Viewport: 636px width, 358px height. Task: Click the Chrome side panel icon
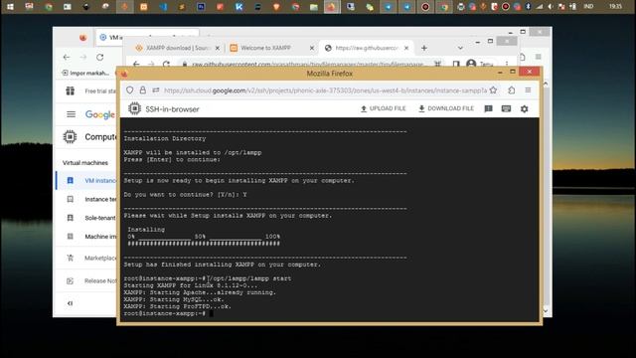pos(456,64)
